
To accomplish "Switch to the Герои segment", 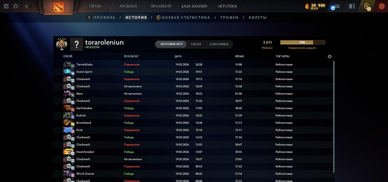I will click(196, 44).
